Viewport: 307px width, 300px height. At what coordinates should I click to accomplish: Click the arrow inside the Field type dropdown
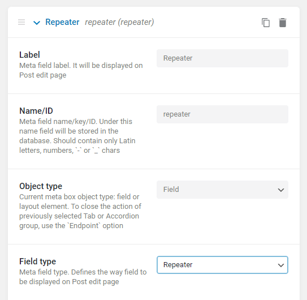(281, 265)
